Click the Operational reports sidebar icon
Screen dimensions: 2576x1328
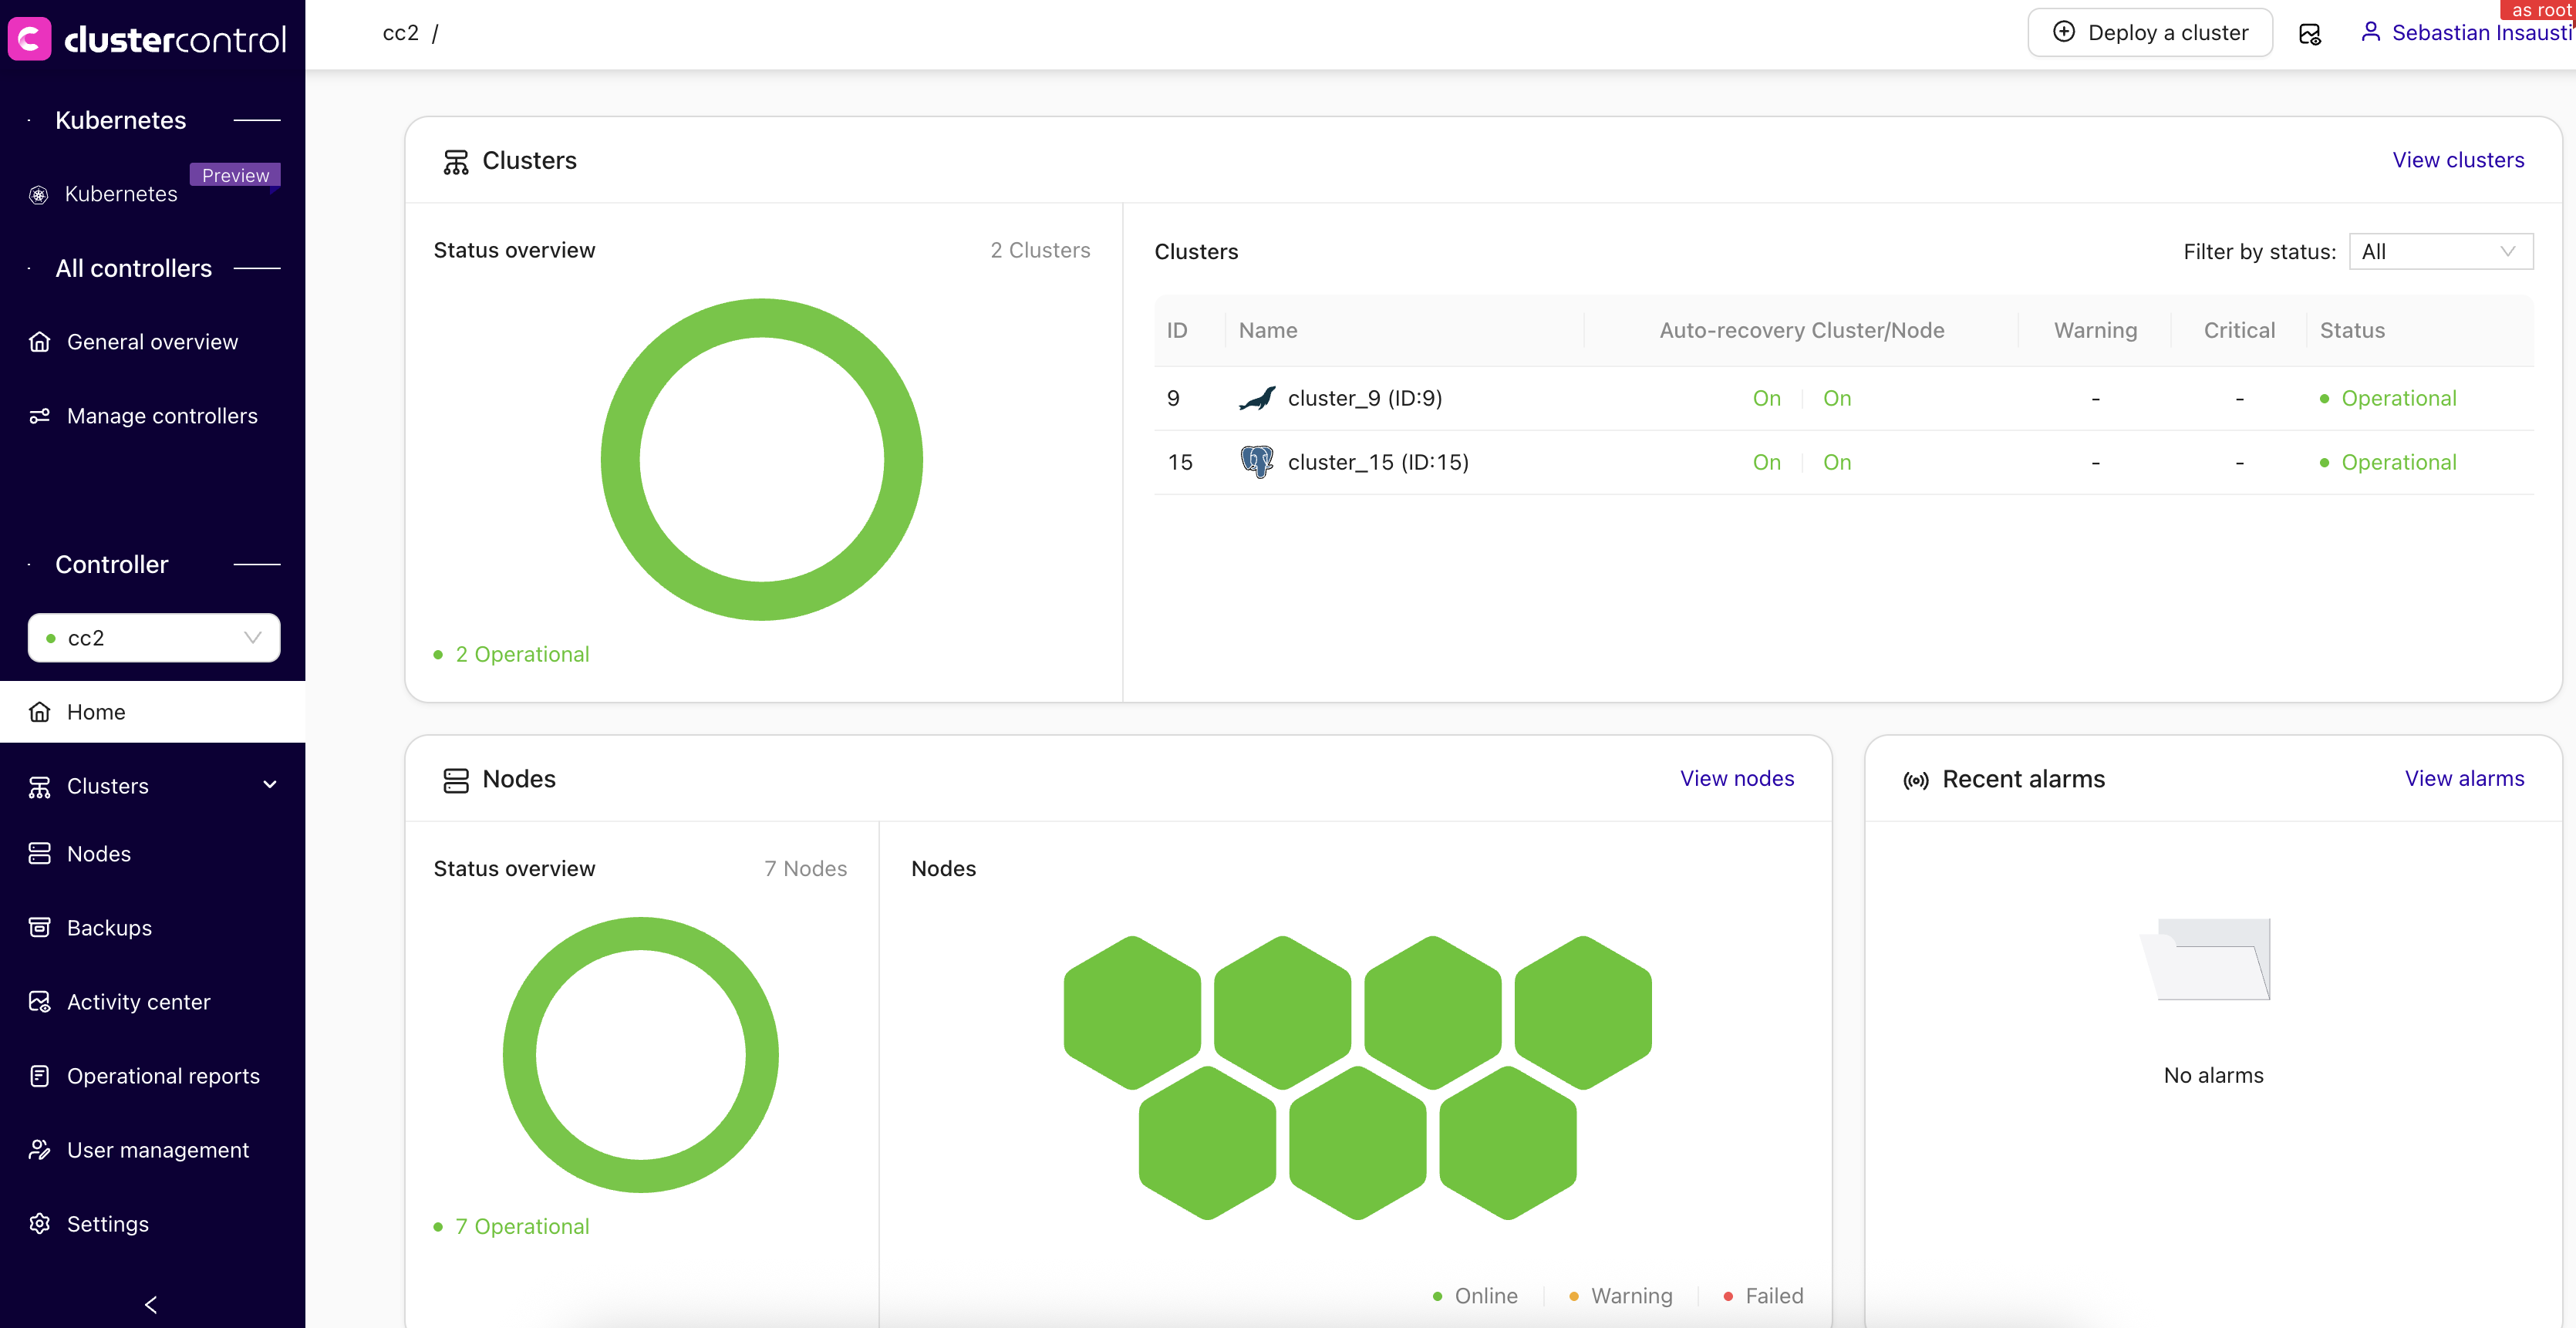click(40, 1075)
